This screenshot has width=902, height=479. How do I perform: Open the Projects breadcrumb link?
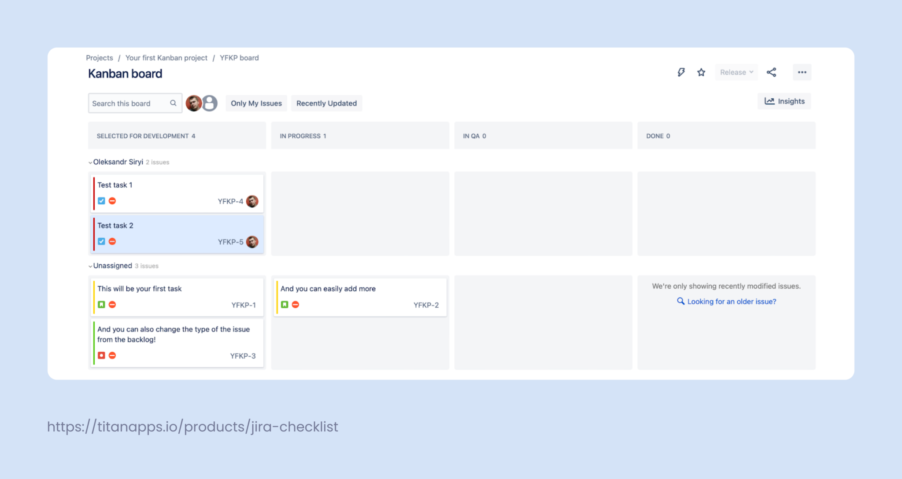tap(99, 58)
